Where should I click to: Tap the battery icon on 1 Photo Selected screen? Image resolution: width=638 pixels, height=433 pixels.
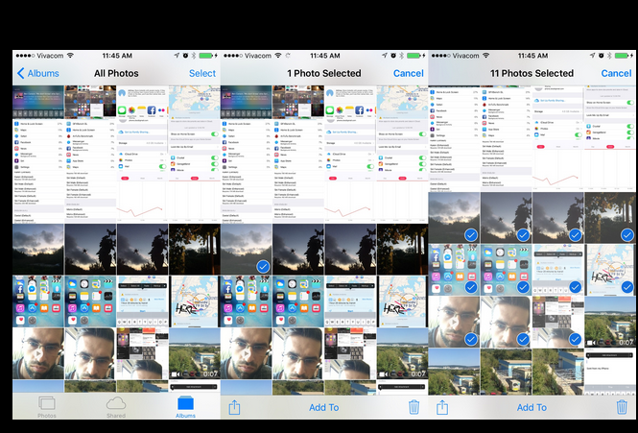(414, 56)
